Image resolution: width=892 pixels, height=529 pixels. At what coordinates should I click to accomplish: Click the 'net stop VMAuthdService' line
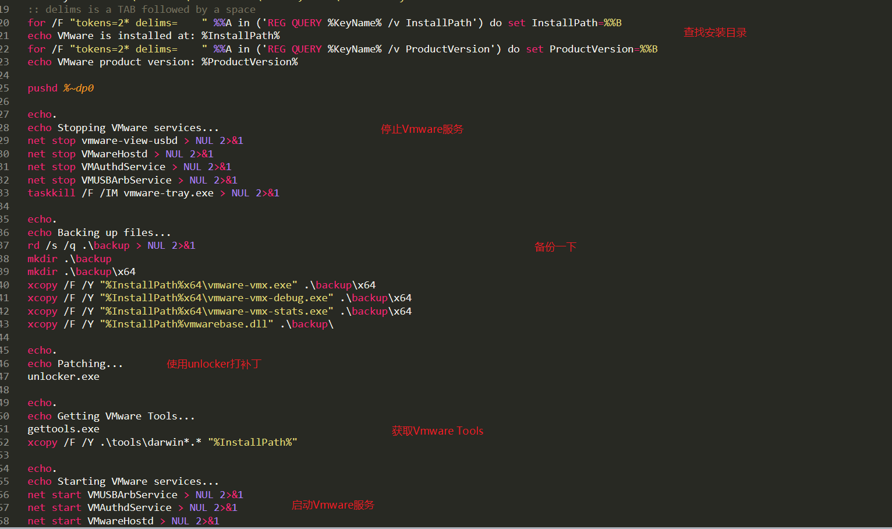point(129,167)
